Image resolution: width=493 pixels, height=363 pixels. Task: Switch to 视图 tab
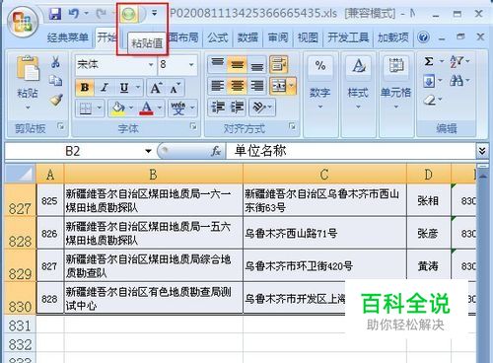pos(308,37)
